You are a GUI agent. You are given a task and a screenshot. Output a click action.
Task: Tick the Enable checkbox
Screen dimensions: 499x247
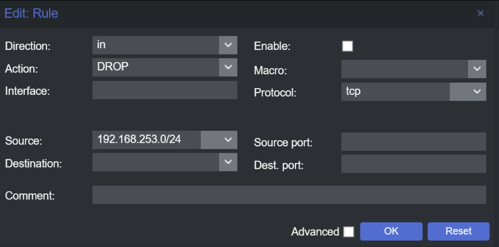(347, 46)
